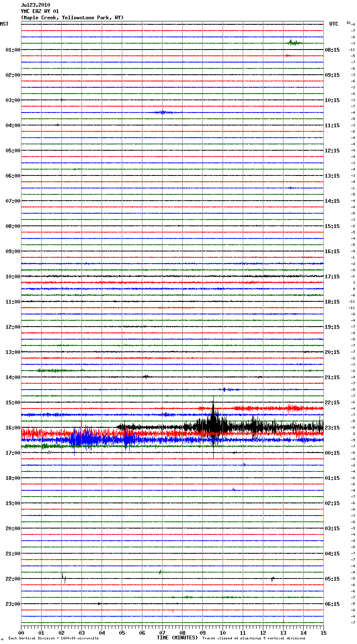Click the 19:15 UTC time label

tap(332, 327)
